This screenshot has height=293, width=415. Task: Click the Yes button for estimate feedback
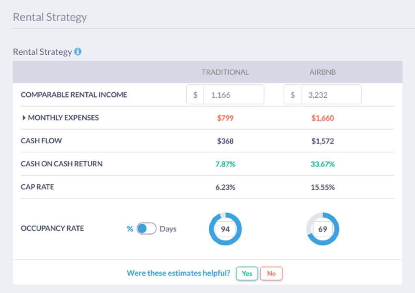tap(247, 274)
